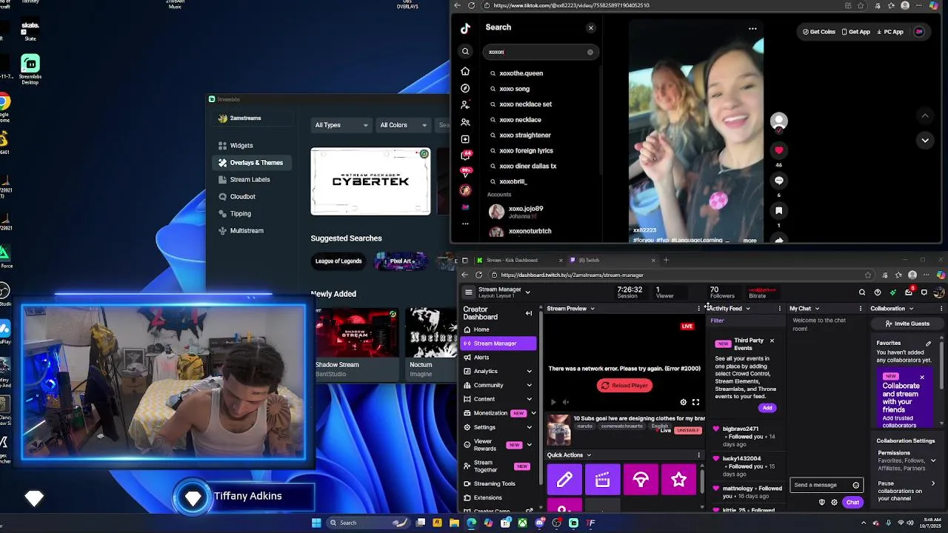The height and width of the screenshot is (533, 948).
Task: Open the three-dot menu on TikTok video
Action: [752, 29]
